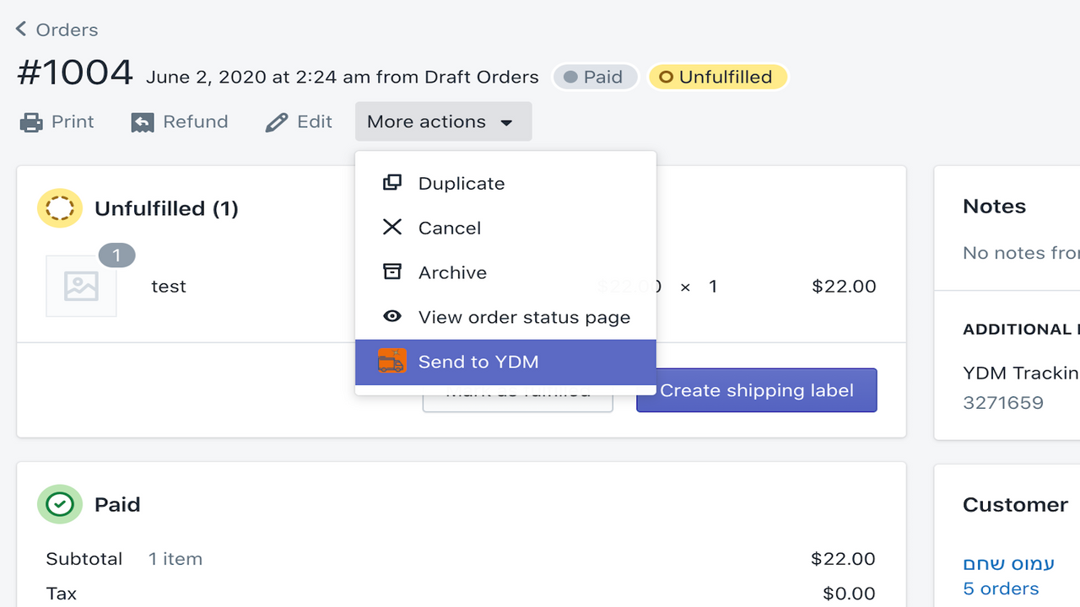Click Create shipping label button
Screen dimensions: 1080x607
757,390
